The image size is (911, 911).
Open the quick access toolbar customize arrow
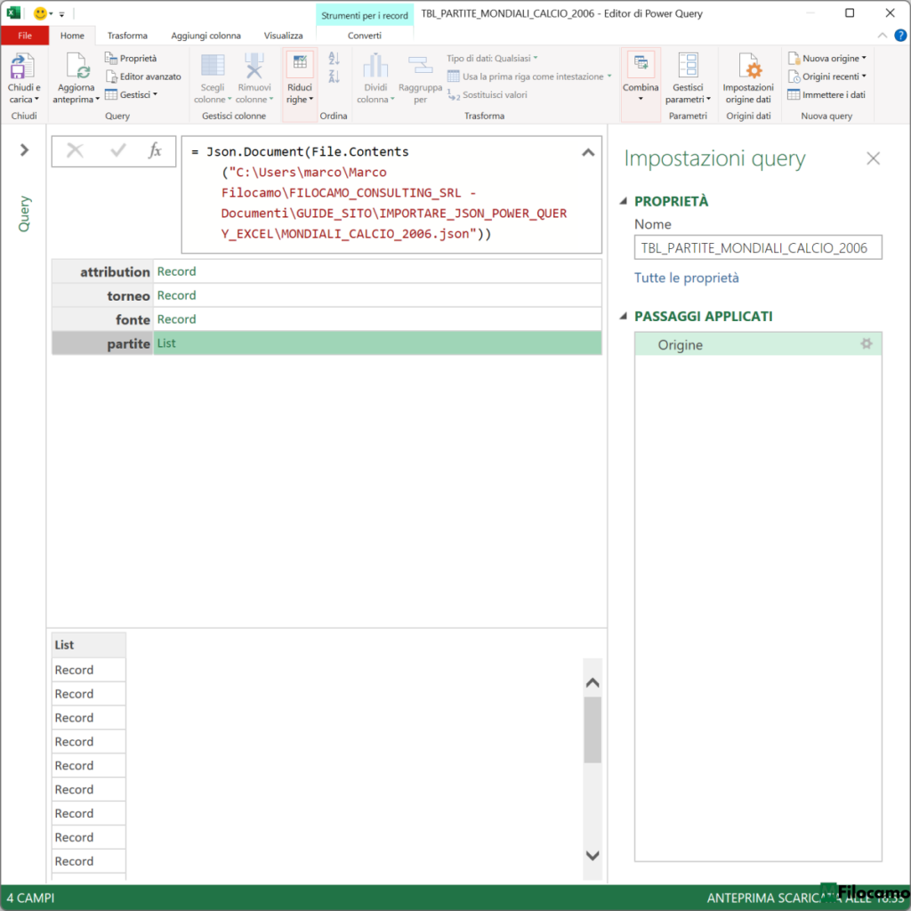61,13
